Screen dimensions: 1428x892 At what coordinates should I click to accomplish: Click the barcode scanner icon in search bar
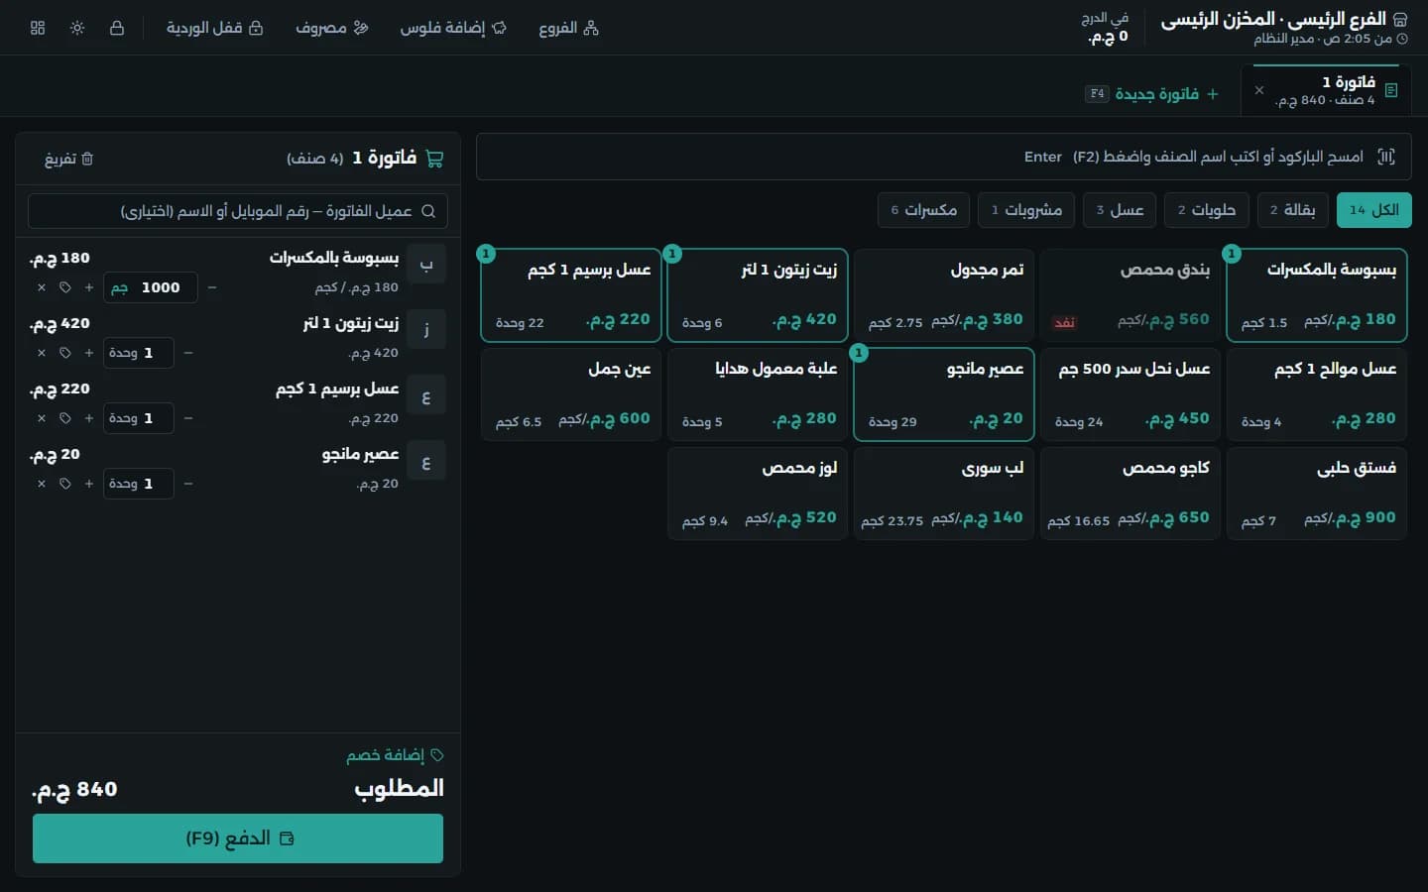pos(1386,157)
